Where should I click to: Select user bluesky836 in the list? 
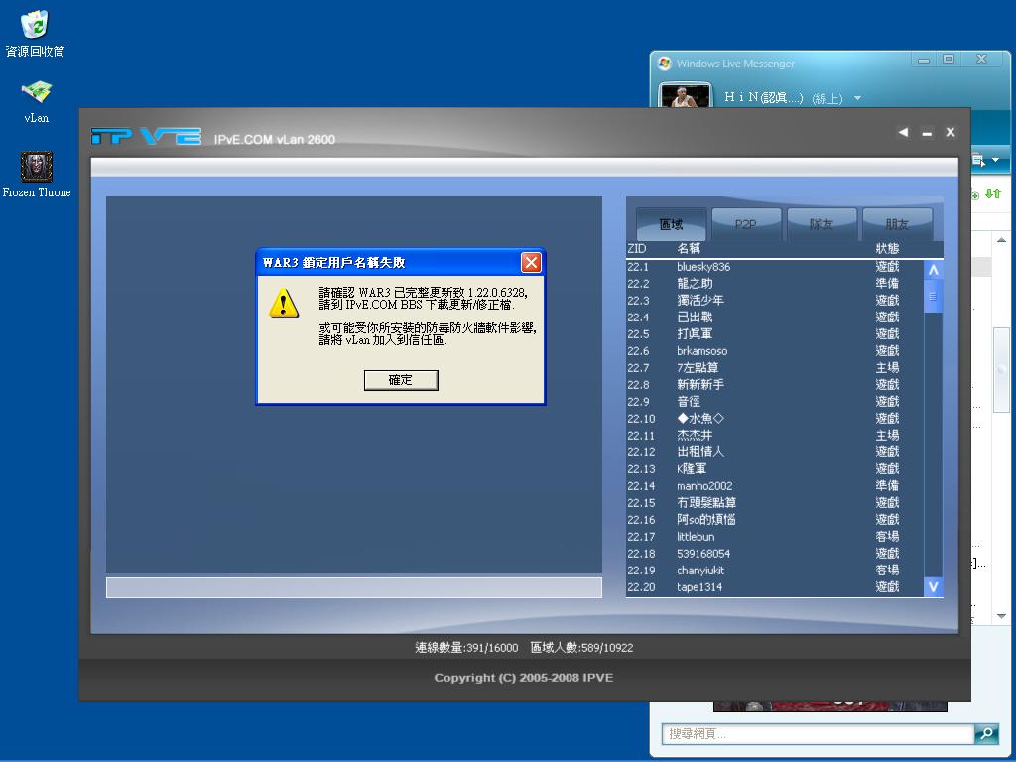tap(774, 267)
